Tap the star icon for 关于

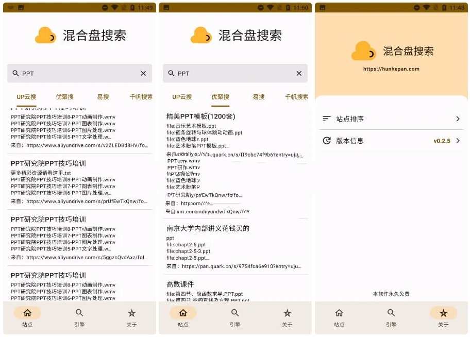pos(131,312)
